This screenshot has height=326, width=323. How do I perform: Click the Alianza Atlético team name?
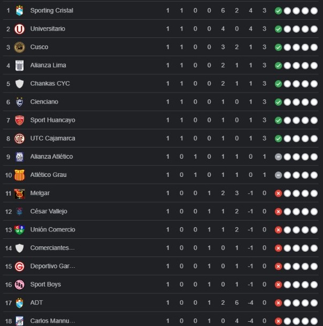click(51, 157)
